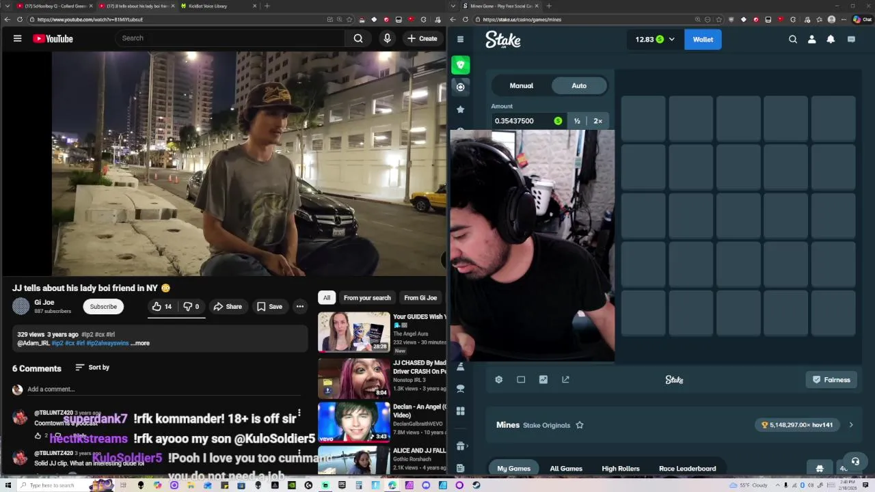Switch to Manual betting mode
The image size is (875, 492).
tap(522, 85)
